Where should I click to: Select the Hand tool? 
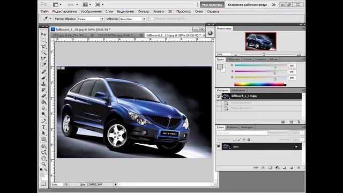43,158
